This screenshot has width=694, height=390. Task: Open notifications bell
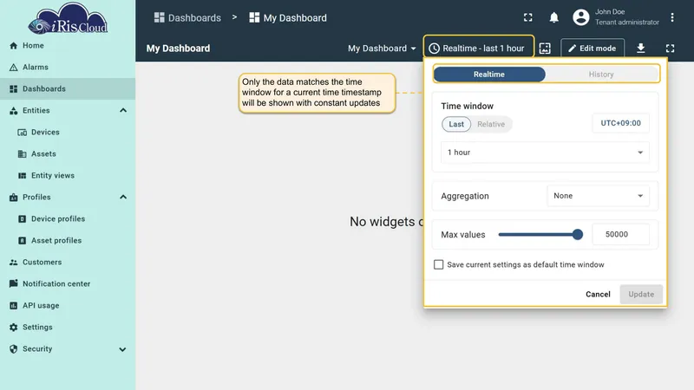click(x=553, y=17)
